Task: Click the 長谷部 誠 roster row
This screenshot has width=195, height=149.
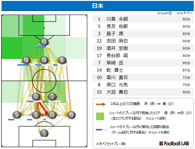Action: click(x=143, y=56)
